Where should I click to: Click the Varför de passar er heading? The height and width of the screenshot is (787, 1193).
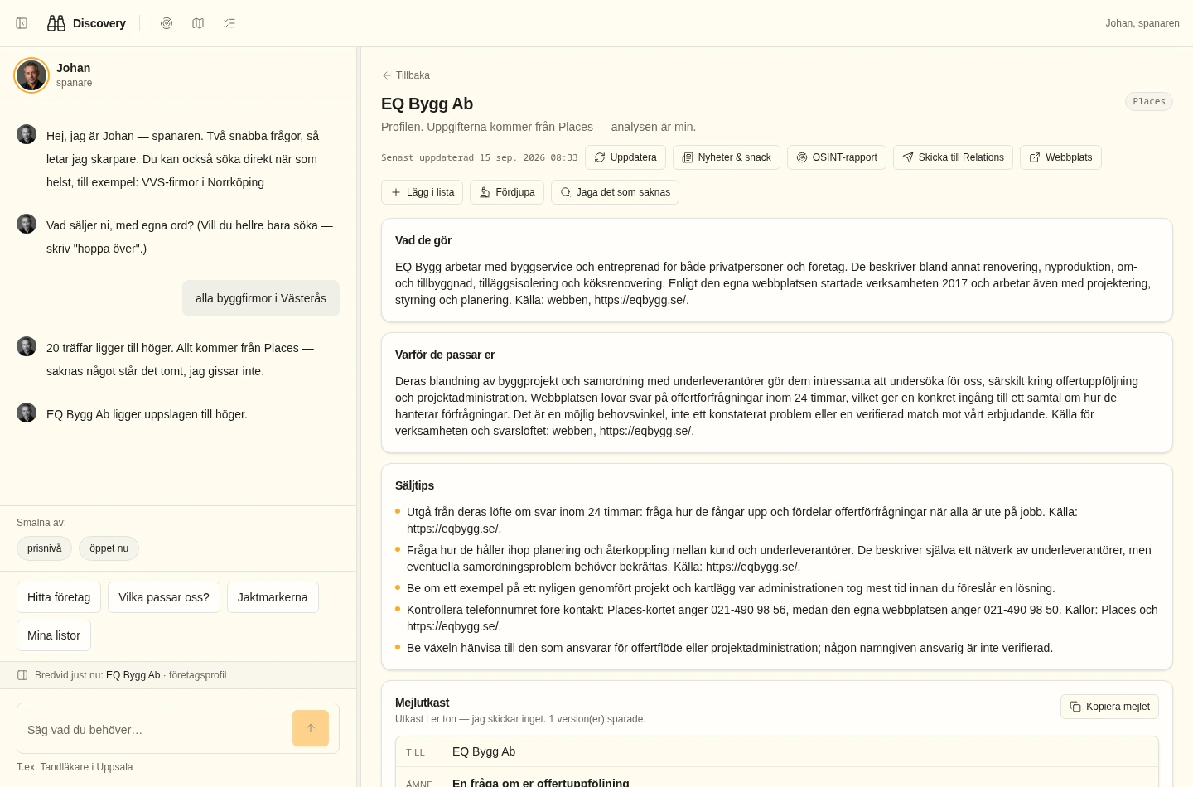pos(445,355)
